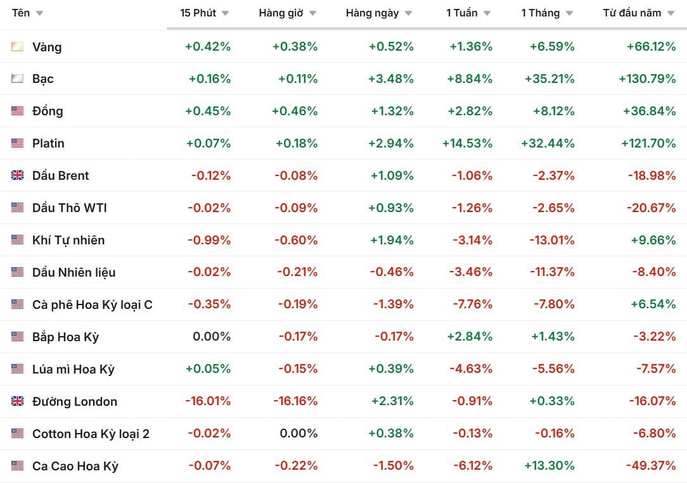This screenshot has height=483, width=687.
Task: Click the UK flag beside Đường London
Action: [18, 402]
